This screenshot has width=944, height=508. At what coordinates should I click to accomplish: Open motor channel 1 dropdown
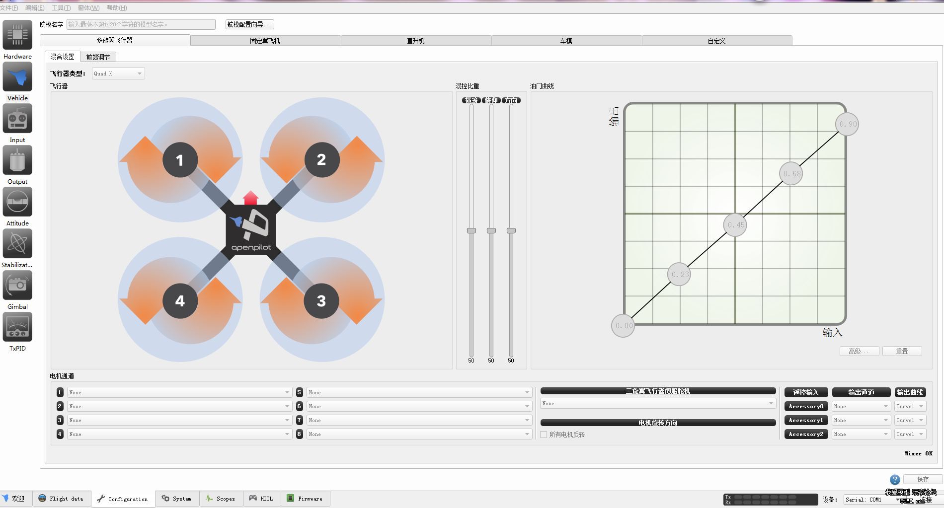point(179,392)
